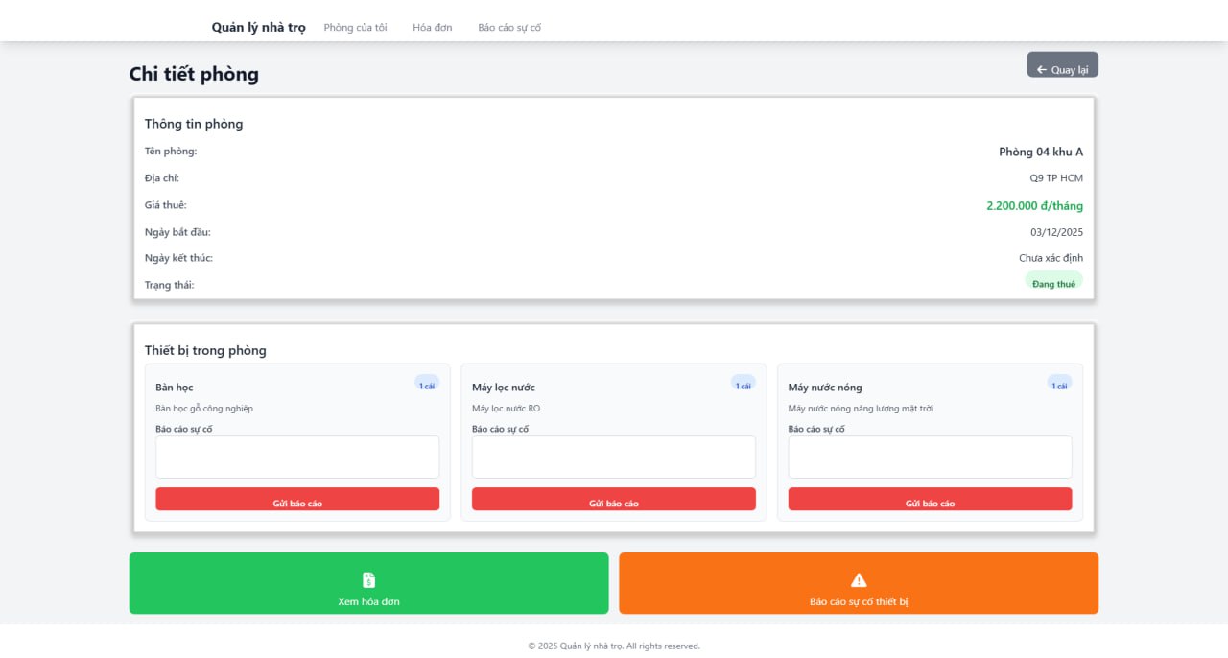
Task: Click the report text field under Máy lọc nước
Action: pos(613,457)
